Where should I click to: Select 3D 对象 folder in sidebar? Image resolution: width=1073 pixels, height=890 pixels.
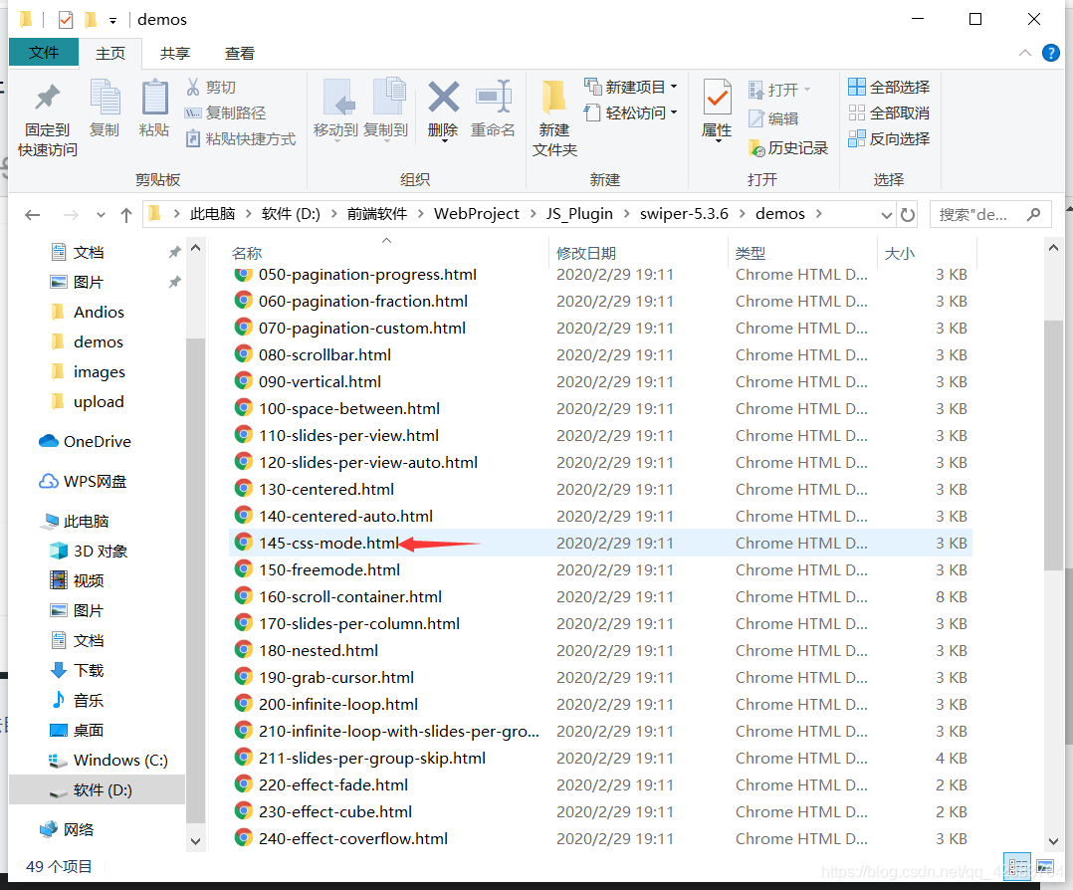[x=89, y=552]
